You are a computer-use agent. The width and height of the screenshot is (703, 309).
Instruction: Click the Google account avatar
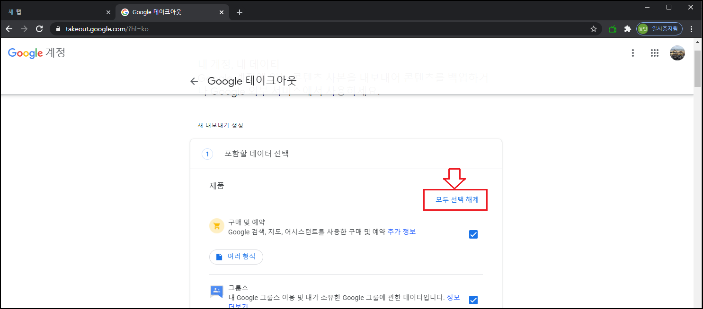pyautogui.click(x=677, y=53)
